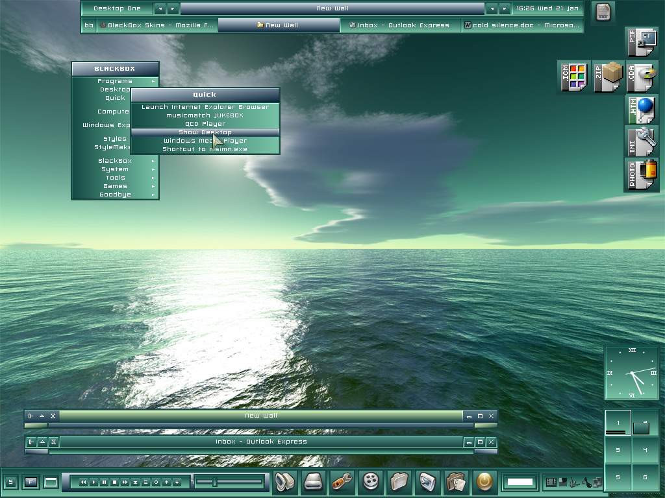Toggle the pin button on the New Wall window
The image size is (665, 498).
[31, 416]
